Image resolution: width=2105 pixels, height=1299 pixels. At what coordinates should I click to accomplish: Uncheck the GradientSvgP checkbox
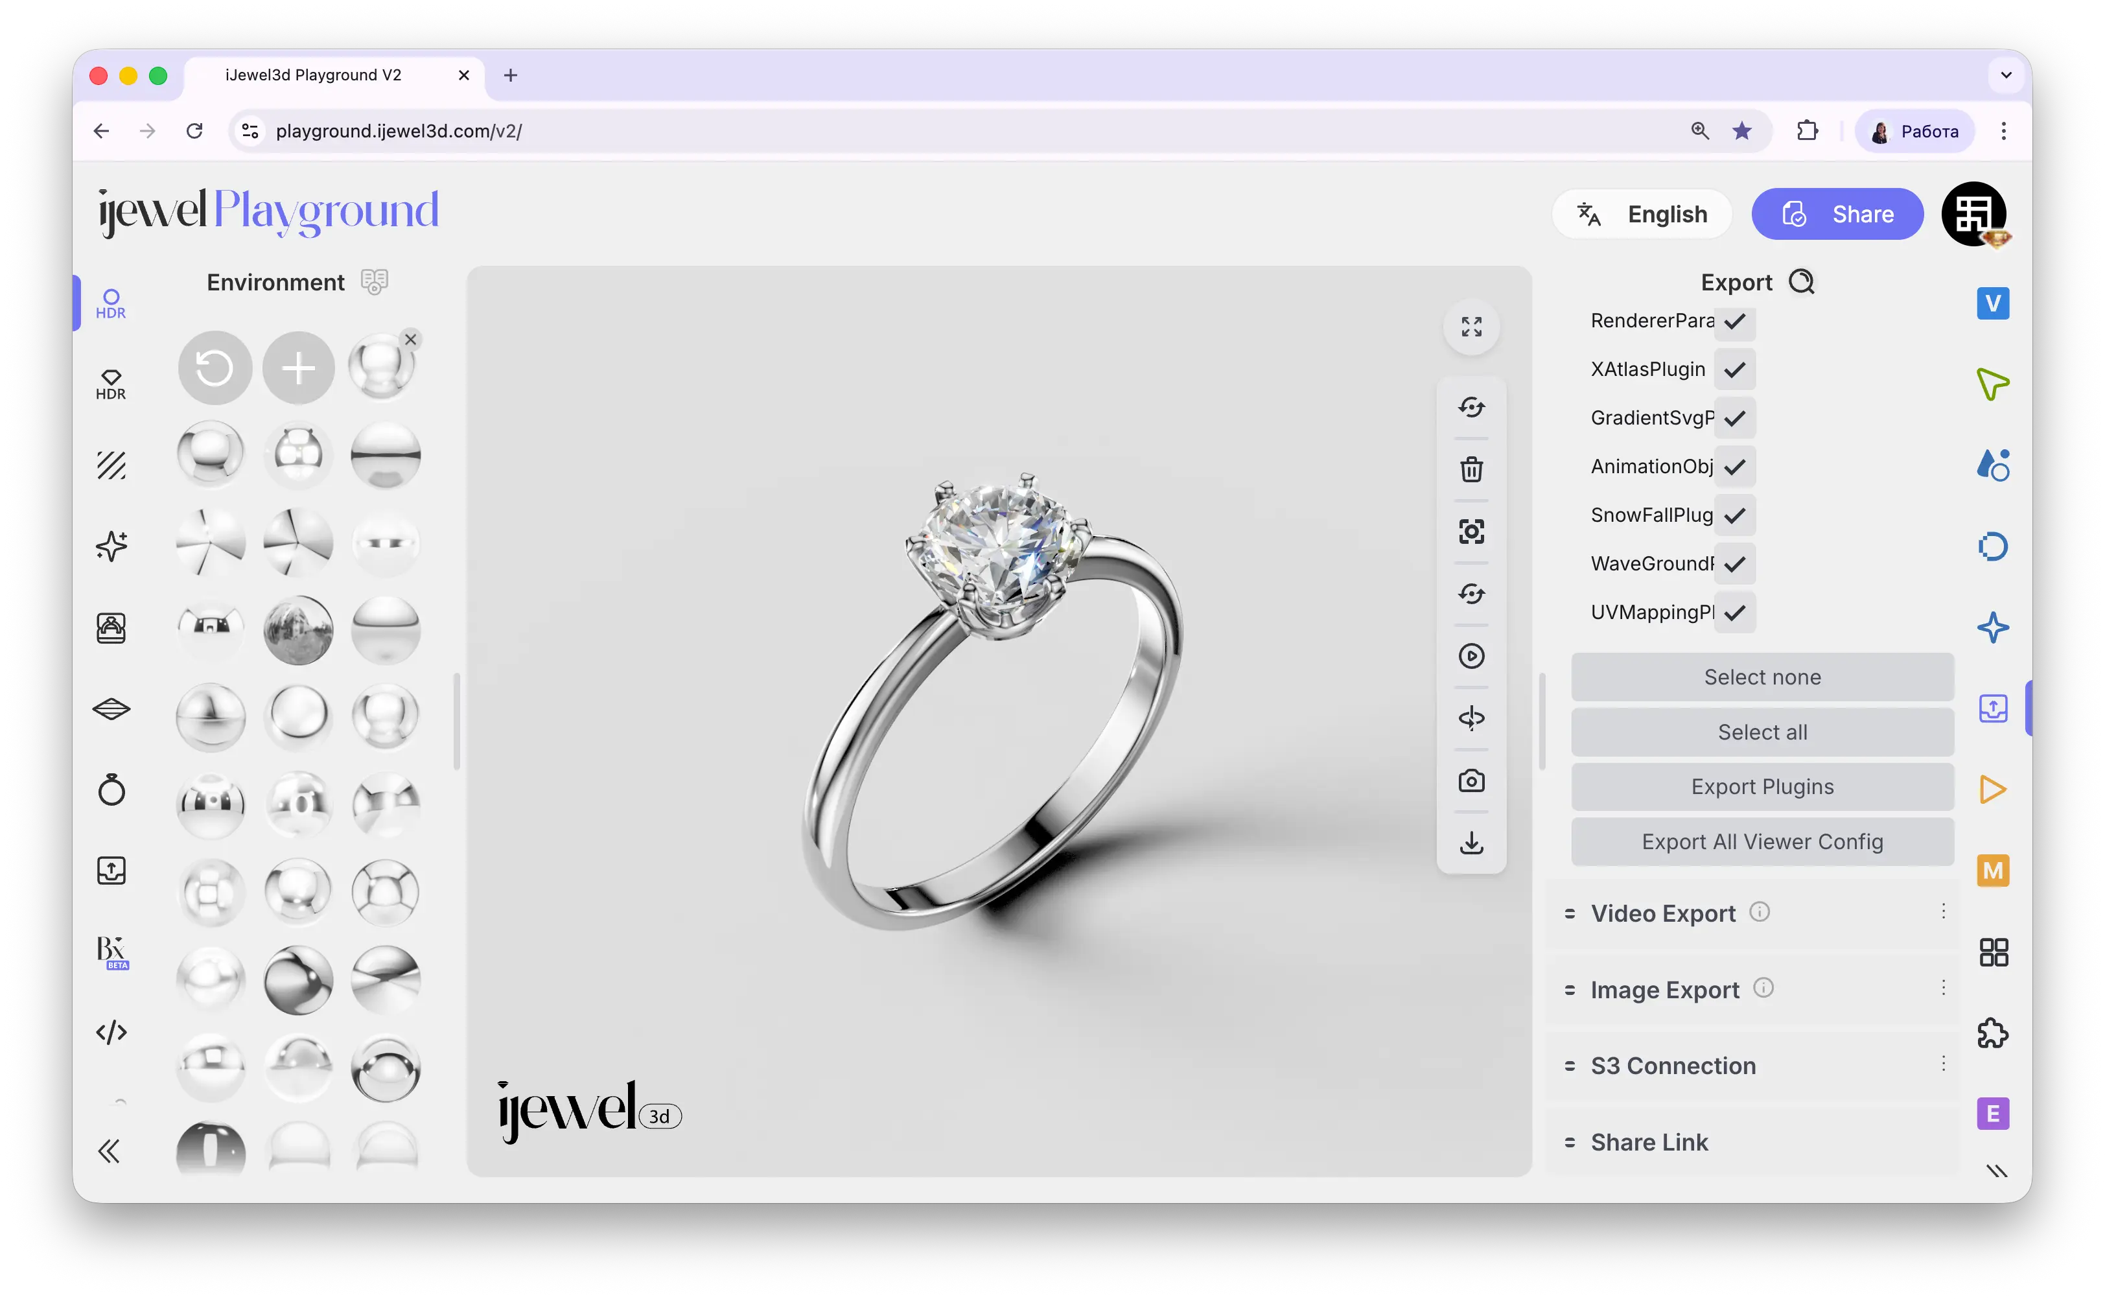pos(1735,417)
